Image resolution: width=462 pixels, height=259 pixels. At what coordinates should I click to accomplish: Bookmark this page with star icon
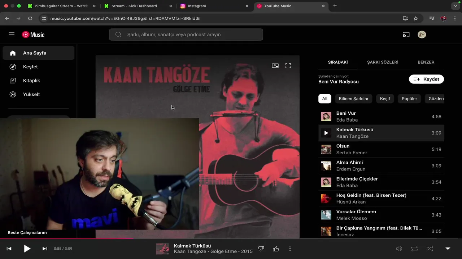pos(416,18)
